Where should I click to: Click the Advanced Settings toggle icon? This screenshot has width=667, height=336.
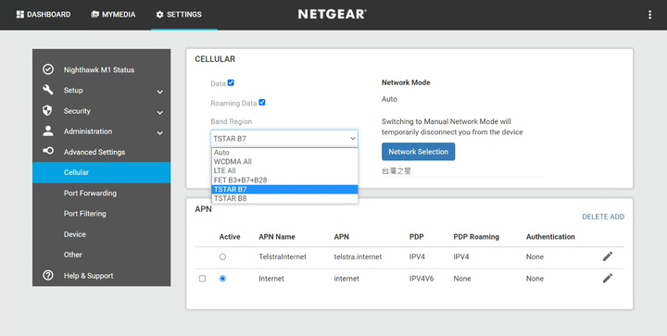[x=48, y=151]
